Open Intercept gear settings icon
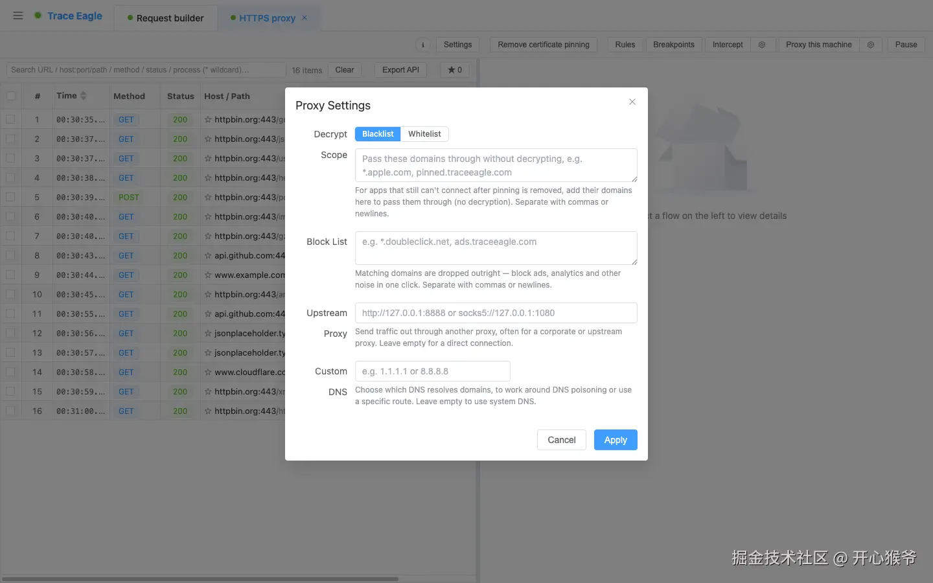Image resolution: width=933 pixels, height=583 pixels. tap(762, 45)
